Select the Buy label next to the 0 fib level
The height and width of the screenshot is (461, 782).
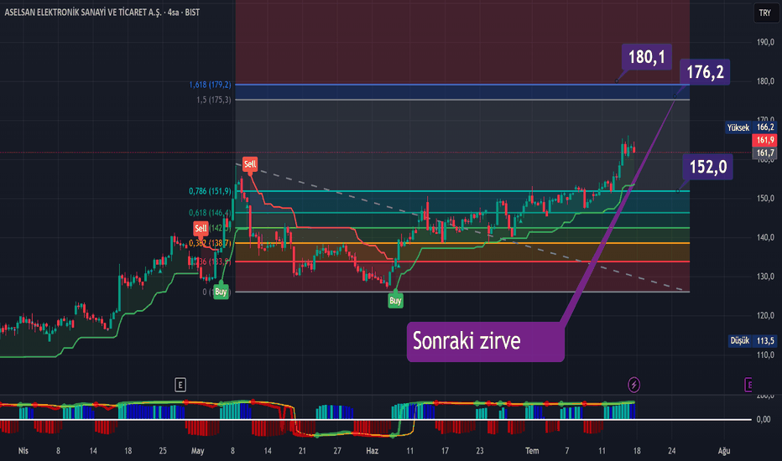click(x=221, y=292)
